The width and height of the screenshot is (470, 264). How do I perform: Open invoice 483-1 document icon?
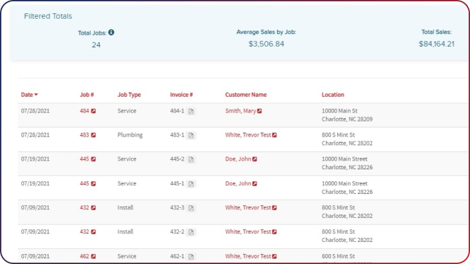pyautogui.click(x=191, y=135)
